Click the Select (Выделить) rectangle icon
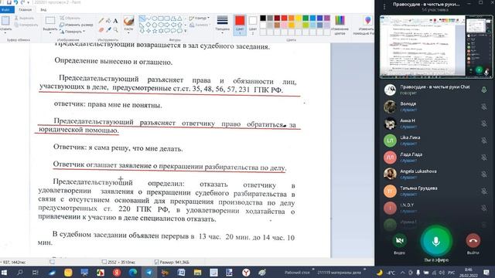Image resolution: width=495 pixels, height=278 pixels. [50, 21]
